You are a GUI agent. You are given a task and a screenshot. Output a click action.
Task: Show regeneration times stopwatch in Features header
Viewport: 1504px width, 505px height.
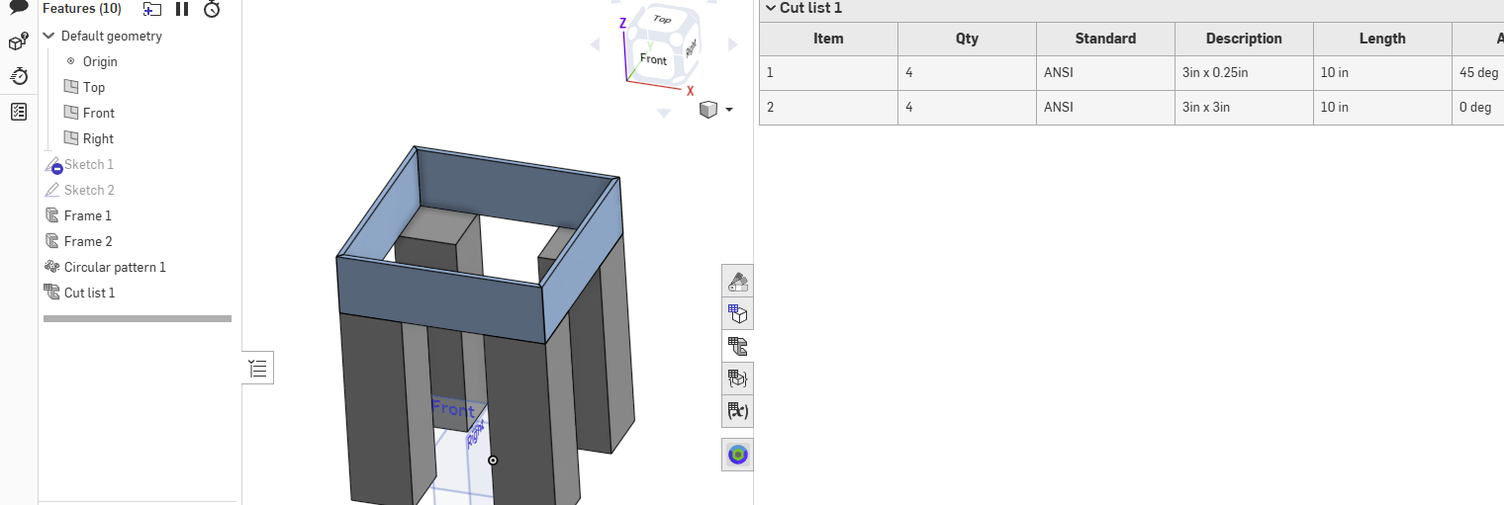[212, 9]
